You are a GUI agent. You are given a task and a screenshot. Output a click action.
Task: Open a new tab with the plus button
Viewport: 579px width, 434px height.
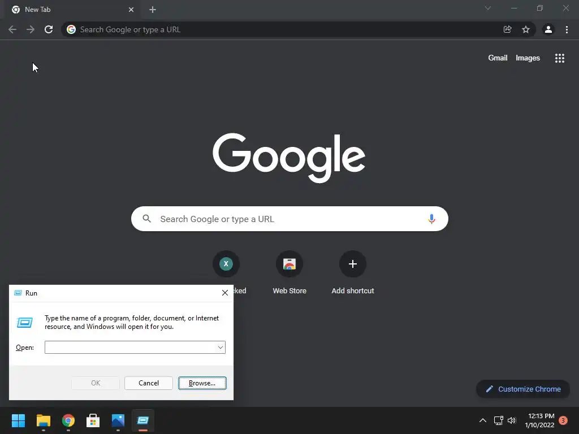(153, 10)
